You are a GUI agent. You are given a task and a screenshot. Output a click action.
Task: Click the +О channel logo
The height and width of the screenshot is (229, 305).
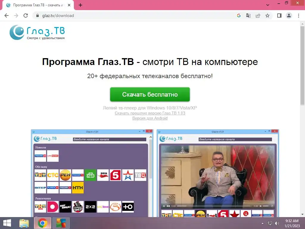tap(128, 207)
